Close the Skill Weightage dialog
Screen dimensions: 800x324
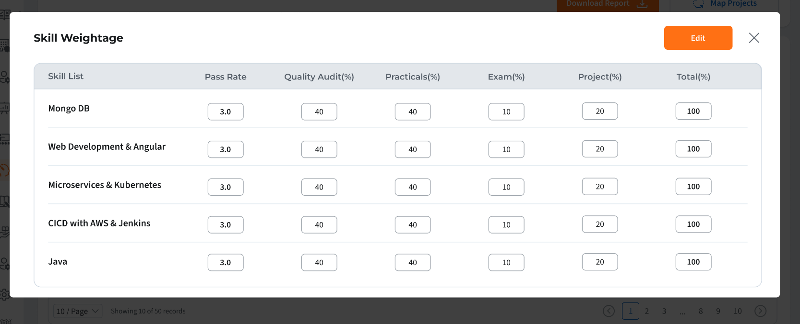(x=754, y=38)
